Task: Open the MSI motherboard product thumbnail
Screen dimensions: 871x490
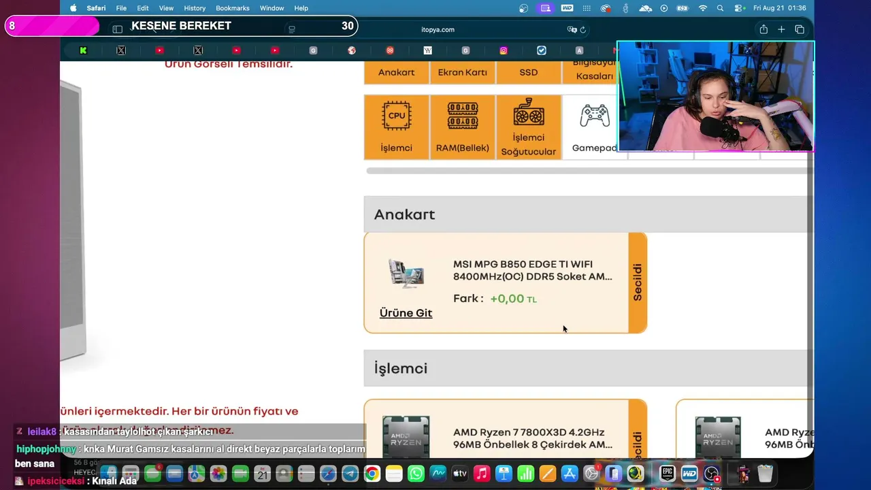Action: pyautogui.click(x=406, y=274)
